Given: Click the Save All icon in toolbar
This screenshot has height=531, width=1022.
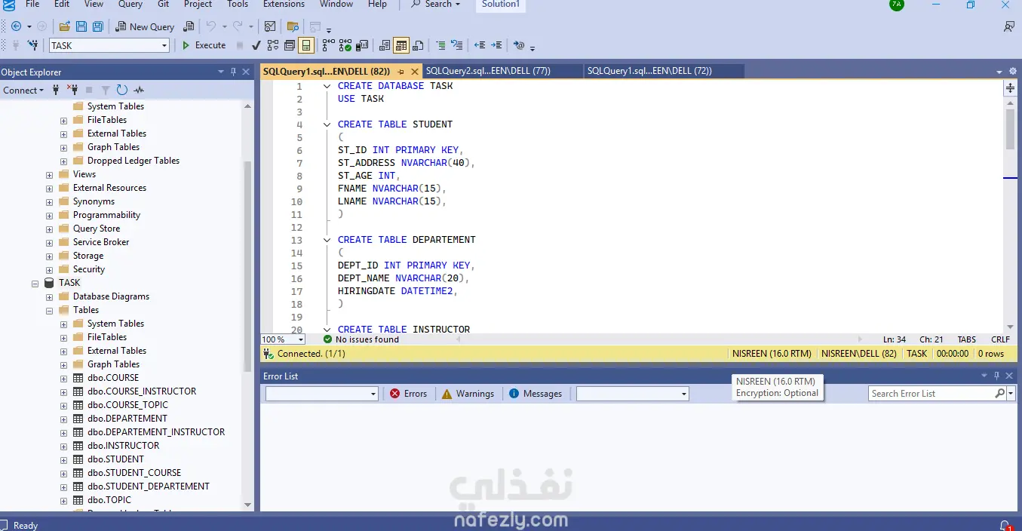Looking at the screenshot, I should pos(97,26).
